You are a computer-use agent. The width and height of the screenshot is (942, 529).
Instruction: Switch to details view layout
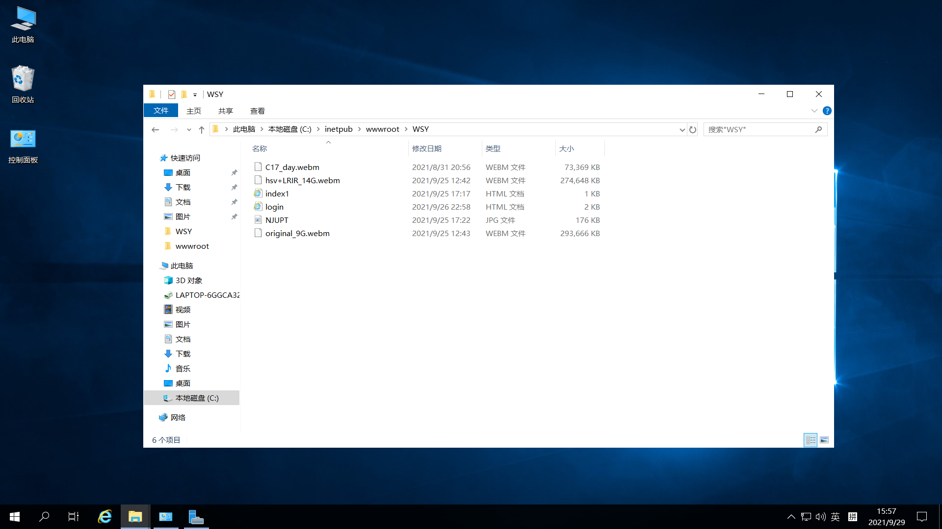[811, 440]
